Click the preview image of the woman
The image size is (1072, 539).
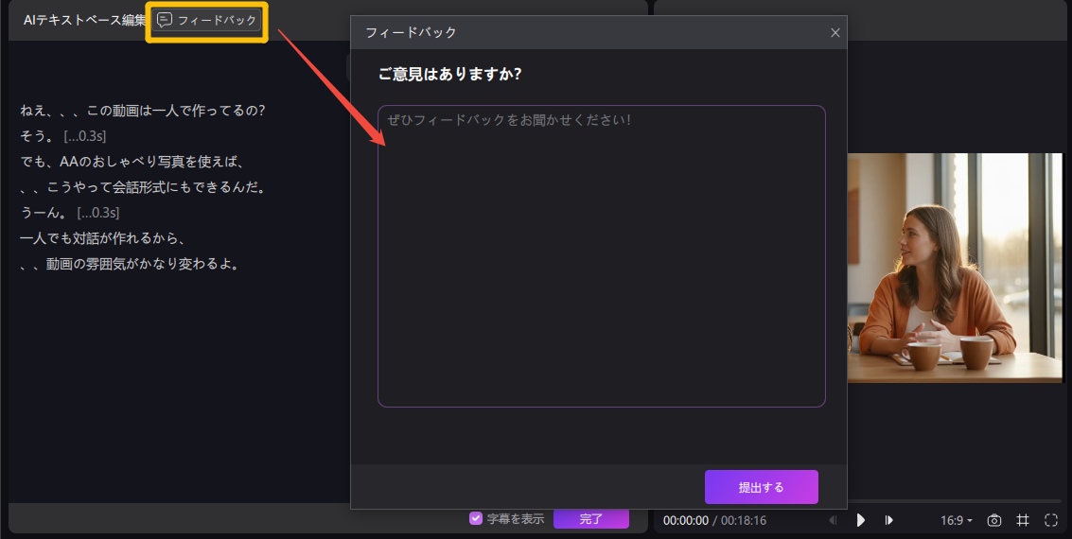955,268
